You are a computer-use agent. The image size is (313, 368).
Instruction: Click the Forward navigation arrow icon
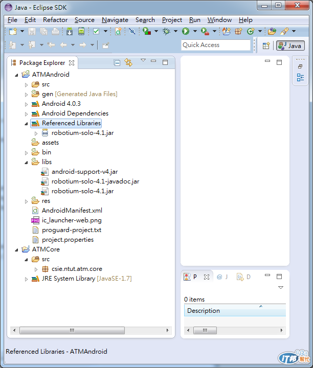(83, 45)
